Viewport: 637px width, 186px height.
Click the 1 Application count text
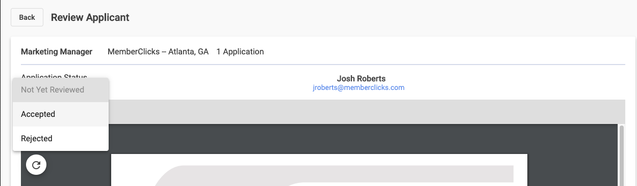[240, 51]
